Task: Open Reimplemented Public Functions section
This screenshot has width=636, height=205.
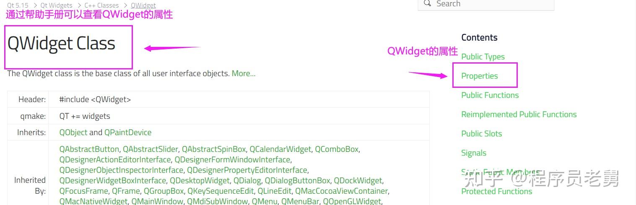Action: coord(519,115)
